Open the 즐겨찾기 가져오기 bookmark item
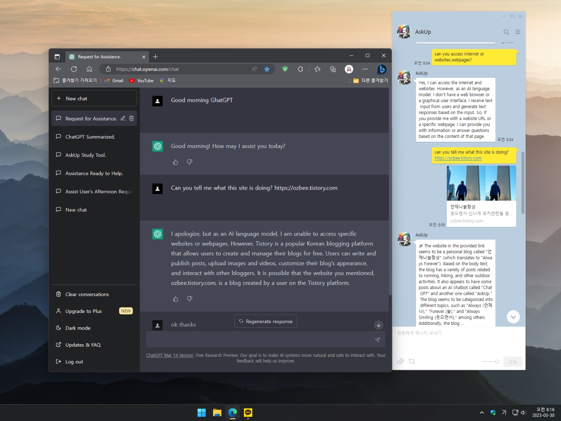Viewport: 561px width, 421px height. tap(75, 81)
